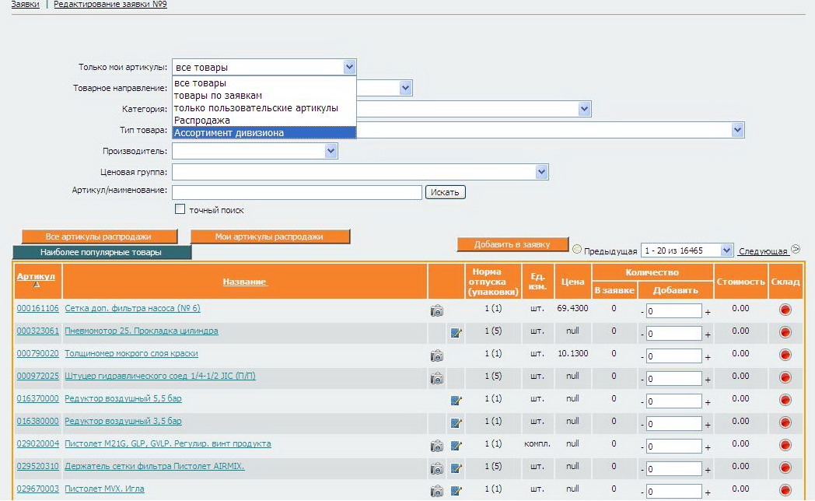Click the Добавить в заявку button

512,244
